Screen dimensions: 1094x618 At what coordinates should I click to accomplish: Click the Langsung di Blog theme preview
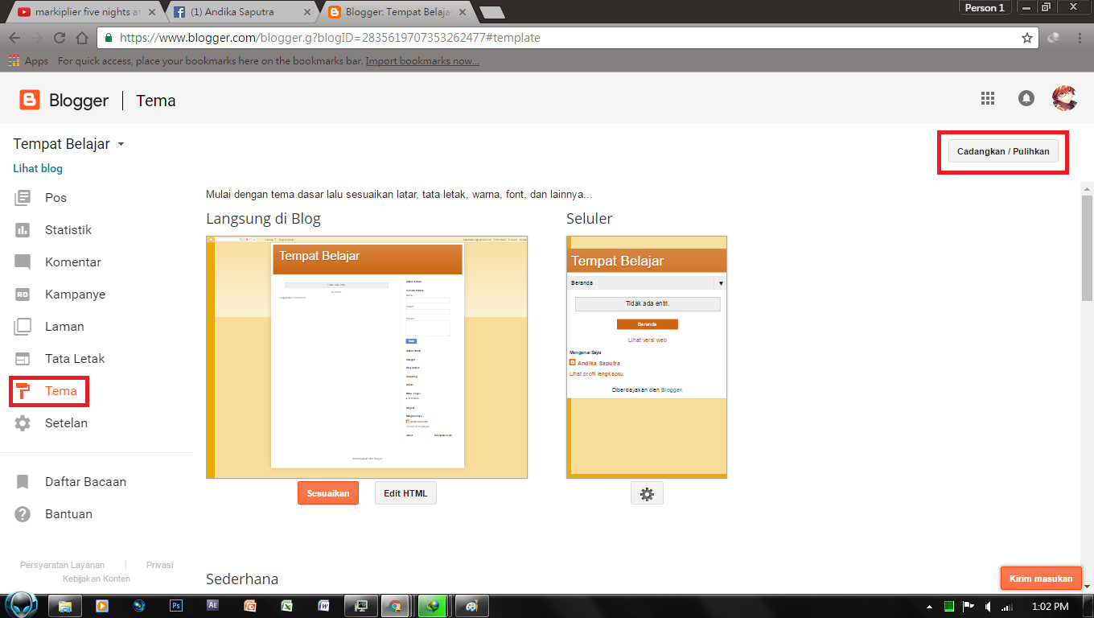[x=367, y=357]
